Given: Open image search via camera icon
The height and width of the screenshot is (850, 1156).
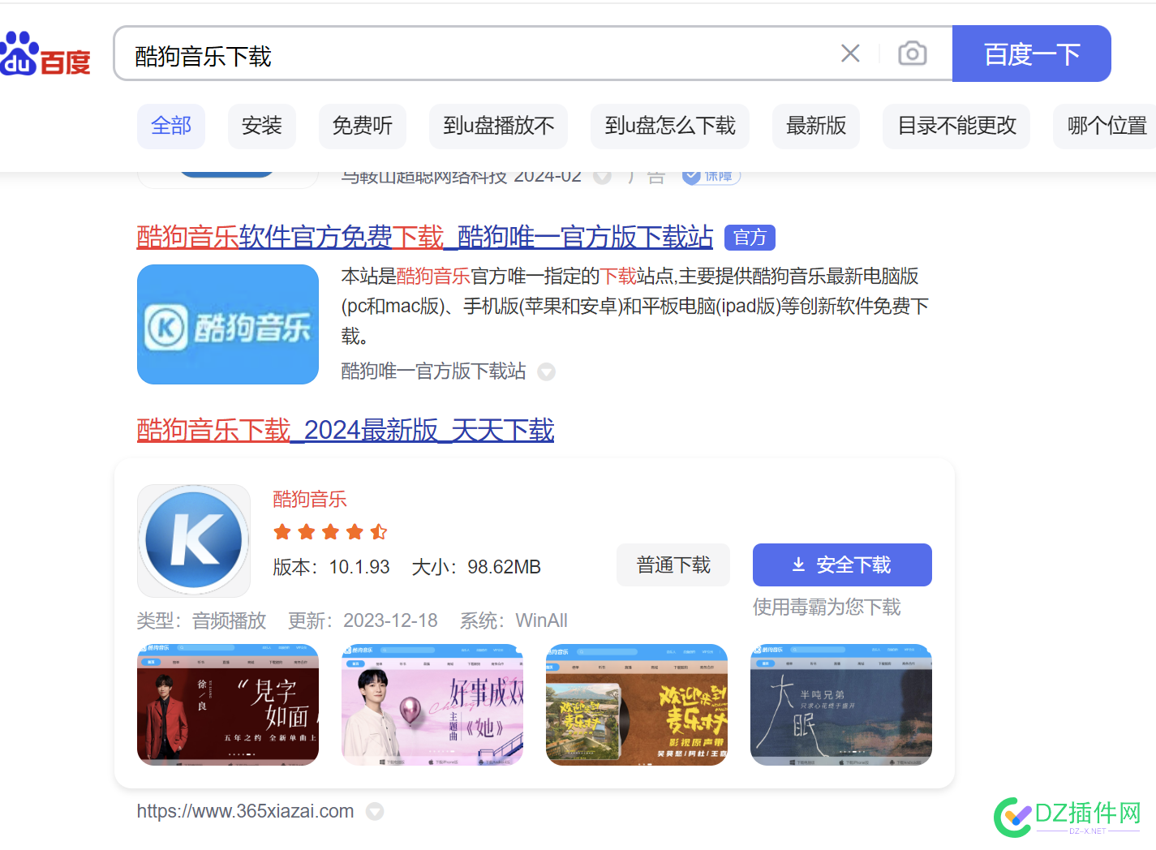Looking at the screenshot, I should (912, 53).
